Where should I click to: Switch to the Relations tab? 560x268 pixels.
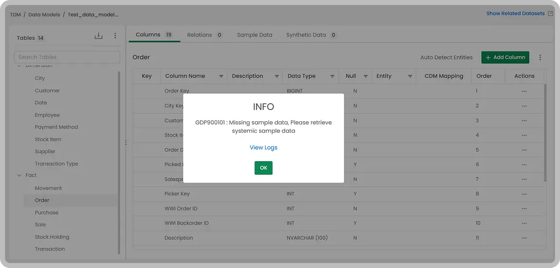point(204,35)
